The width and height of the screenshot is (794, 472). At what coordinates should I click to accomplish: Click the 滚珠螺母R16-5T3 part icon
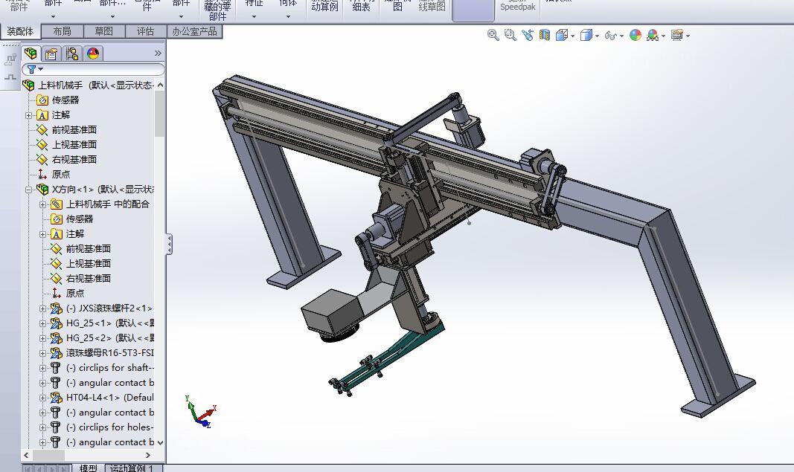click(x=57, y=352)
